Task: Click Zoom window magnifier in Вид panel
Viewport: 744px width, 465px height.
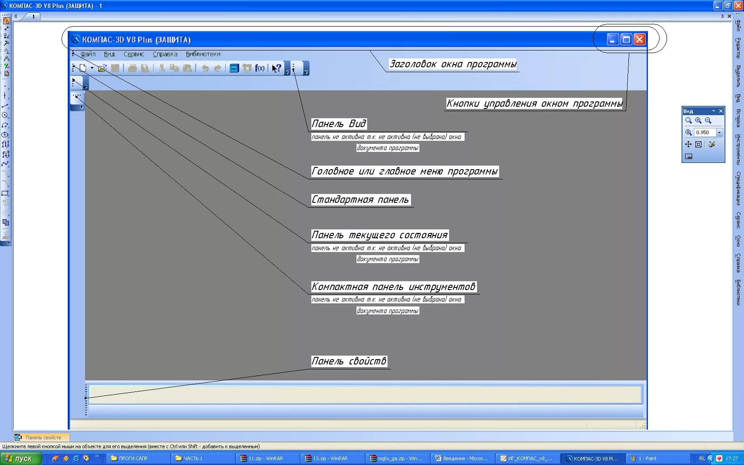Action: (688, 120)
